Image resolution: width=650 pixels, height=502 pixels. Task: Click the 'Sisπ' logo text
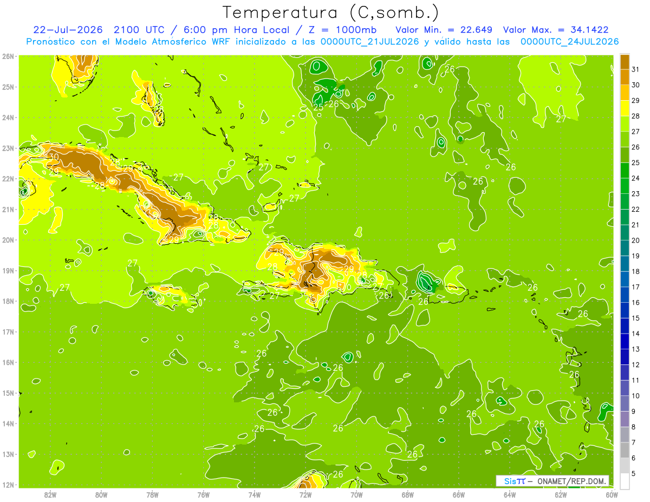(x=514, y=481)
